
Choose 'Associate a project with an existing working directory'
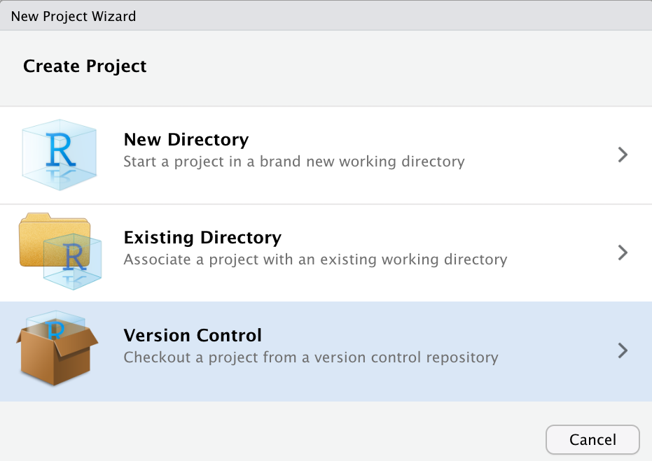coord(315,260)
